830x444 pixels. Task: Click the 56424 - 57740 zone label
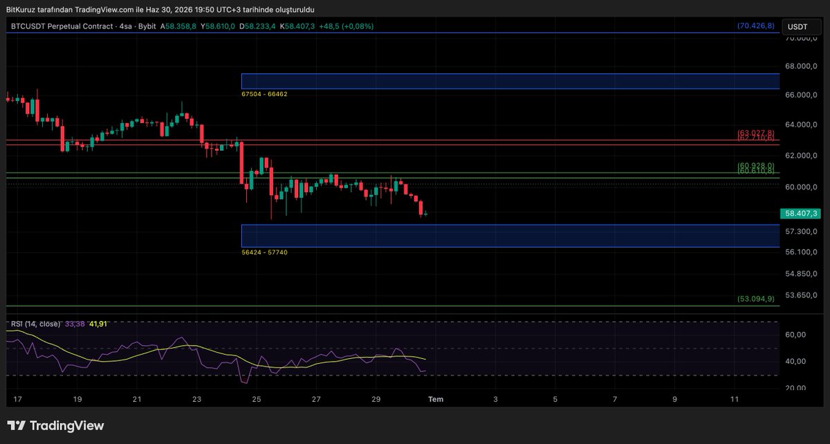(264, 252)
